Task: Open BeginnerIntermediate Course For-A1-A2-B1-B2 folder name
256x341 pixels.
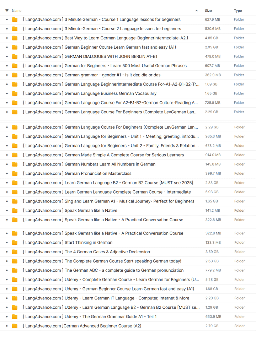Action: [111, 84]
